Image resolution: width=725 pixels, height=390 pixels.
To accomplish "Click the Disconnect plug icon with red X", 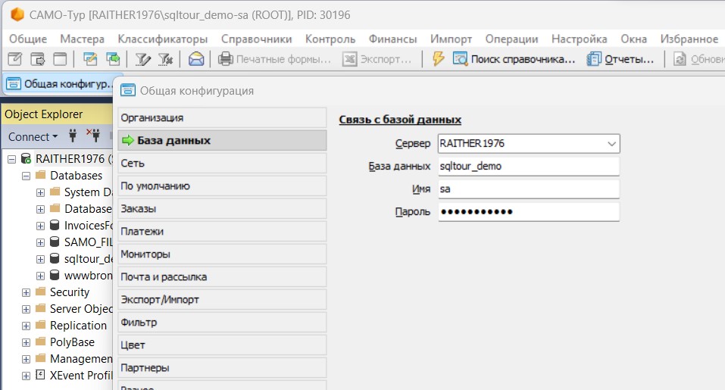I will 93,137.
